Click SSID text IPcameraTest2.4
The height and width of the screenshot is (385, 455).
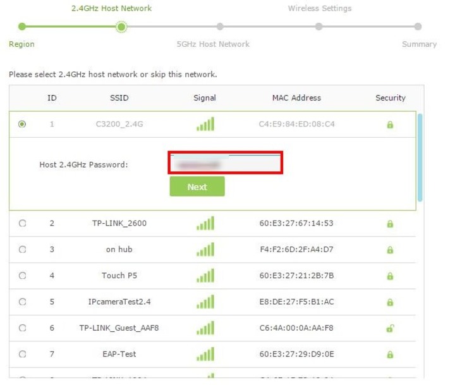click(x=119, y=302)
